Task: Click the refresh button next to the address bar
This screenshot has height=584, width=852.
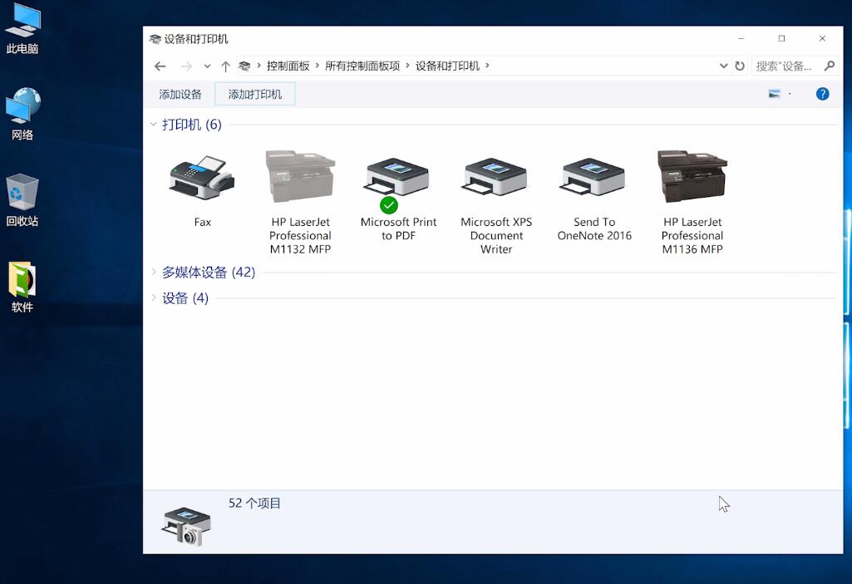Action: coord(740,66)
